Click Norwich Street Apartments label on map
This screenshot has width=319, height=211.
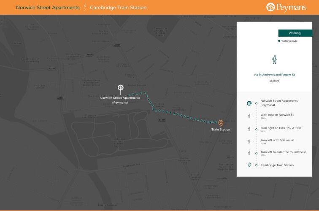pos(120,100)
